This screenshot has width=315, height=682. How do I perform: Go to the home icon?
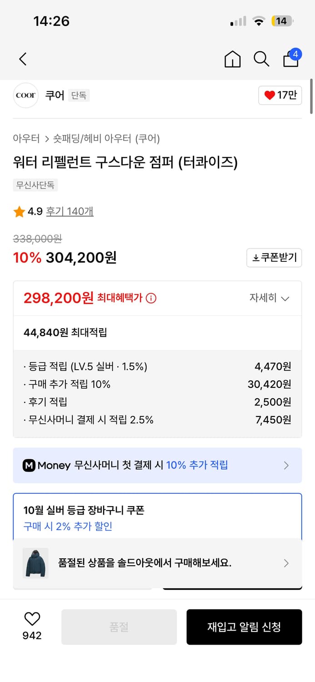click(233, 59)
